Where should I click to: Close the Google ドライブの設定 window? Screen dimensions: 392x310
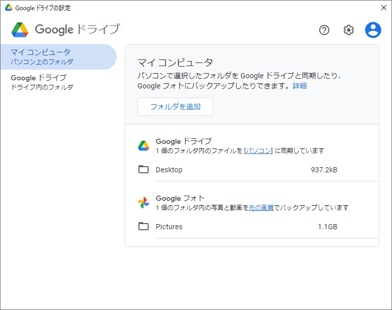pyautogui.click(x=384, y=8)
